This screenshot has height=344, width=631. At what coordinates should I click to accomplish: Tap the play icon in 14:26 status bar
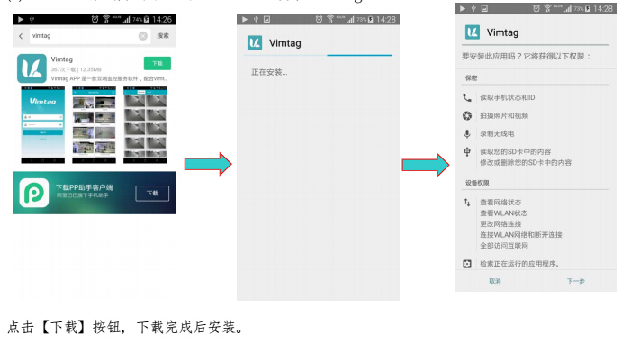click(x=21, y=19)
